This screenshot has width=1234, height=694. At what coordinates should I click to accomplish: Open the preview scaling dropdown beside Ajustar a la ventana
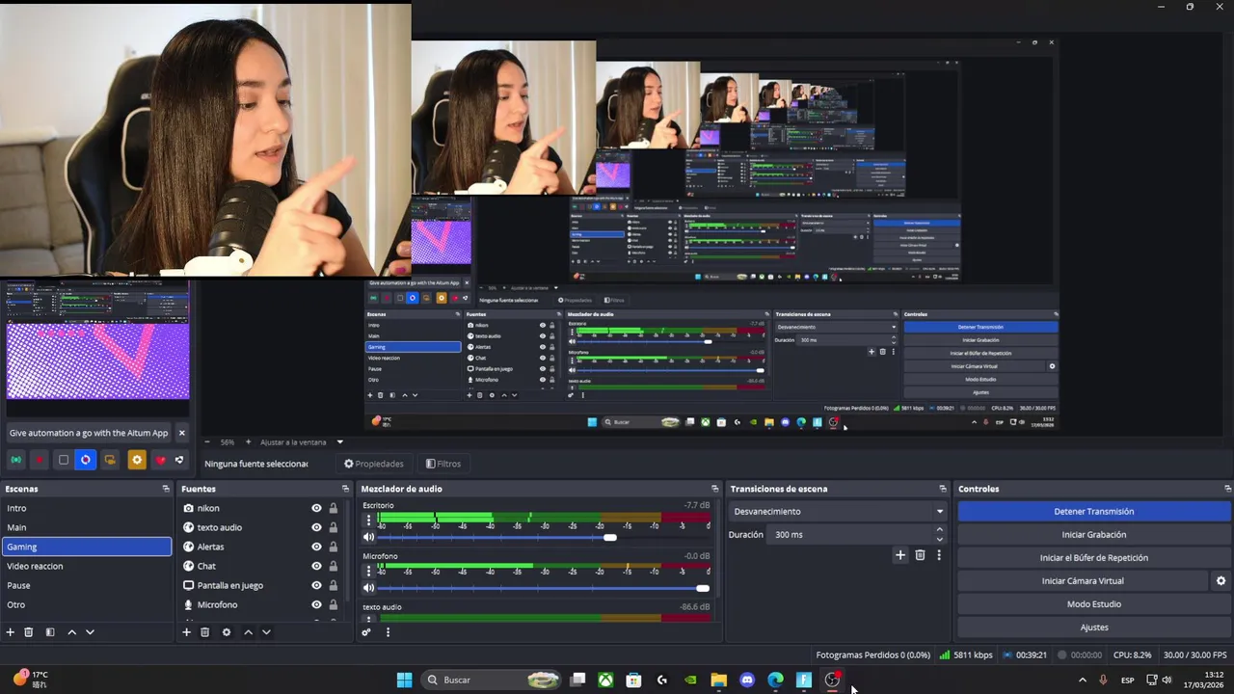pyautogui.click(x=339, y=442)
